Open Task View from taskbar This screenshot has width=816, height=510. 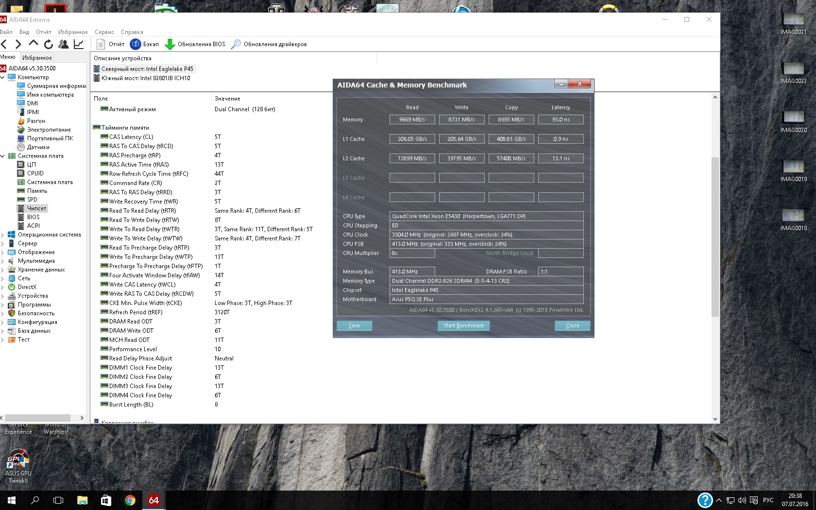58,500
